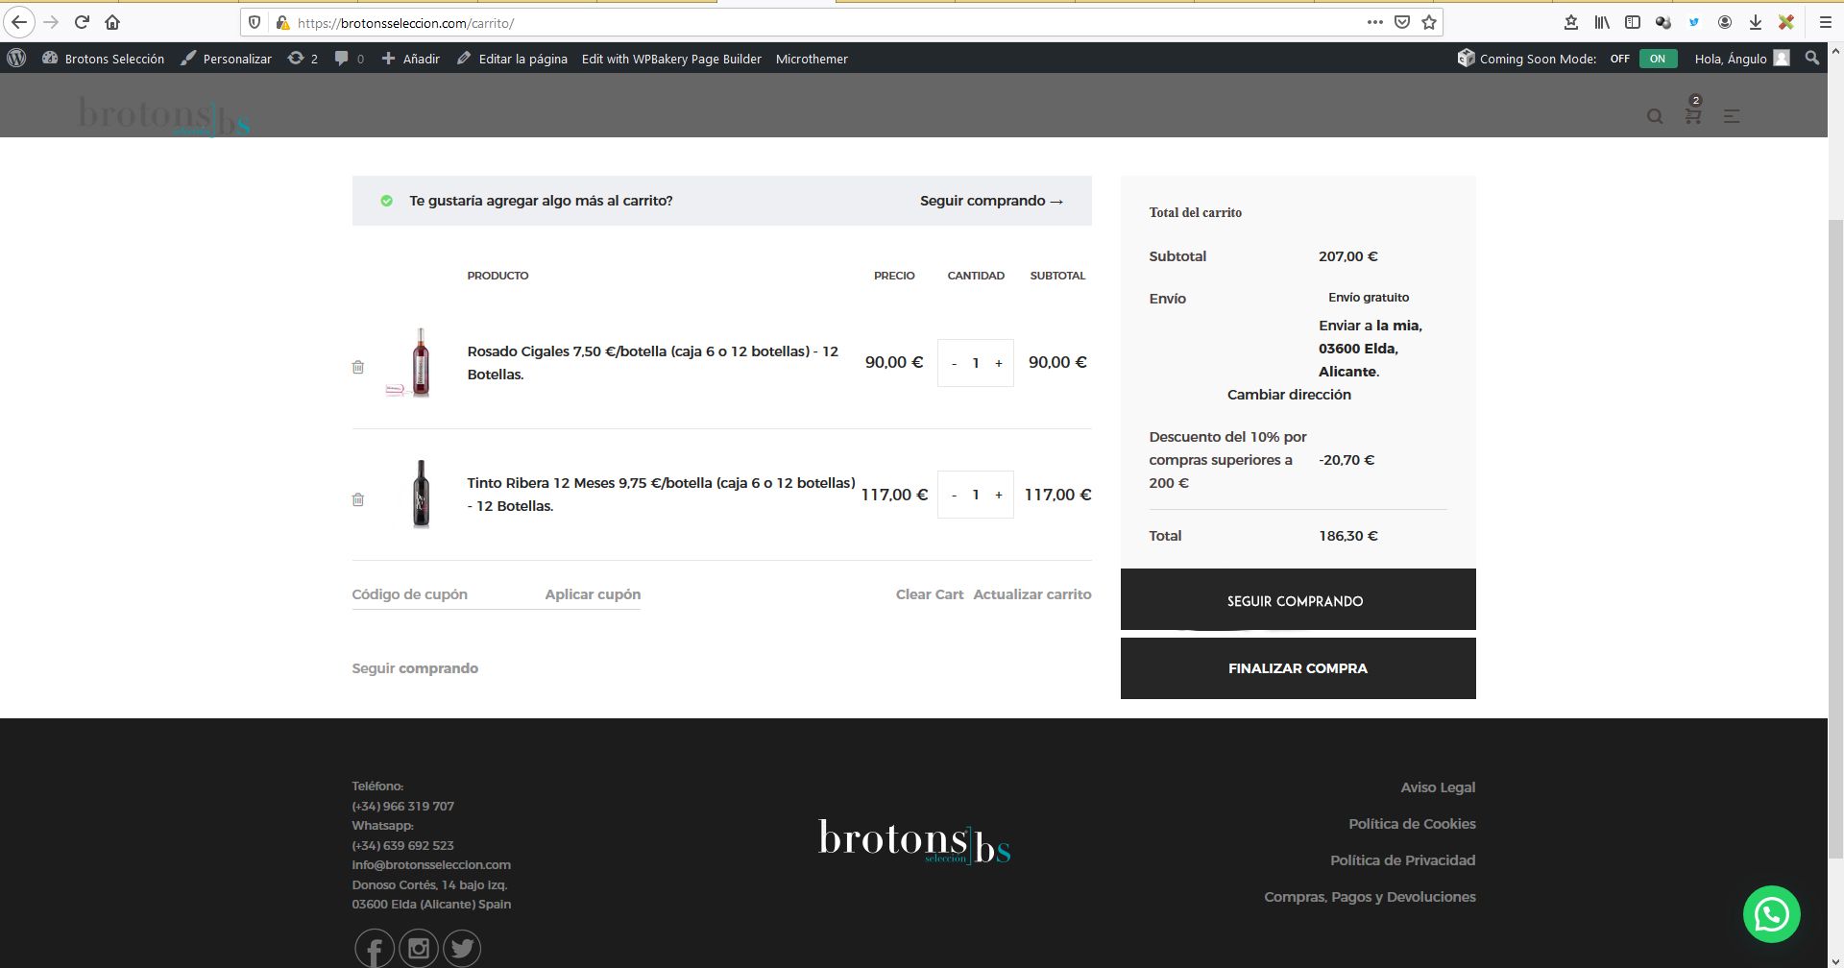1844x968 pixels.
Task: Click Editar la página
Action: tap(512, 59)
